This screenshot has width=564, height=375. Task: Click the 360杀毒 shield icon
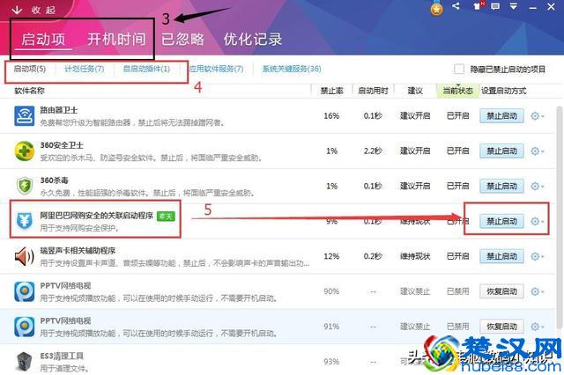24,186
